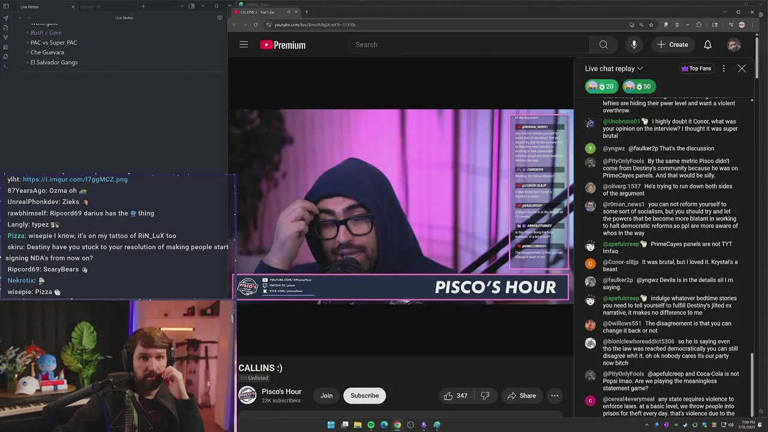Viewport: 768px width, 432px height.
Task: Click the "Che Guevara" note item
Action: [47, 52]
